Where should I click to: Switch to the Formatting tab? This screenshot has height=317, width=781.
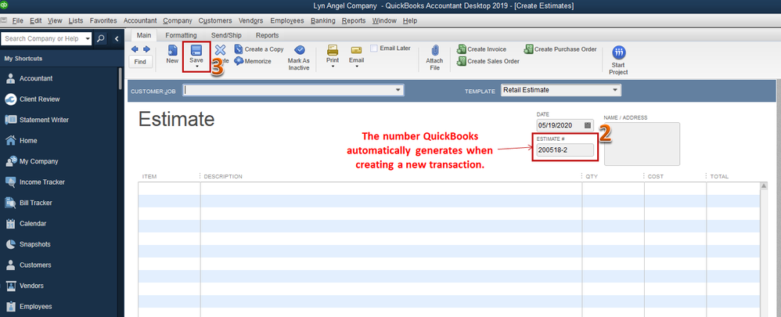pyautogui.click(x=181, y=35)
